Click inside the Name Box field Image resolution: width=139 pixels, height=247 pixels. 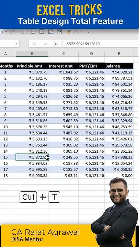[7, 44]
